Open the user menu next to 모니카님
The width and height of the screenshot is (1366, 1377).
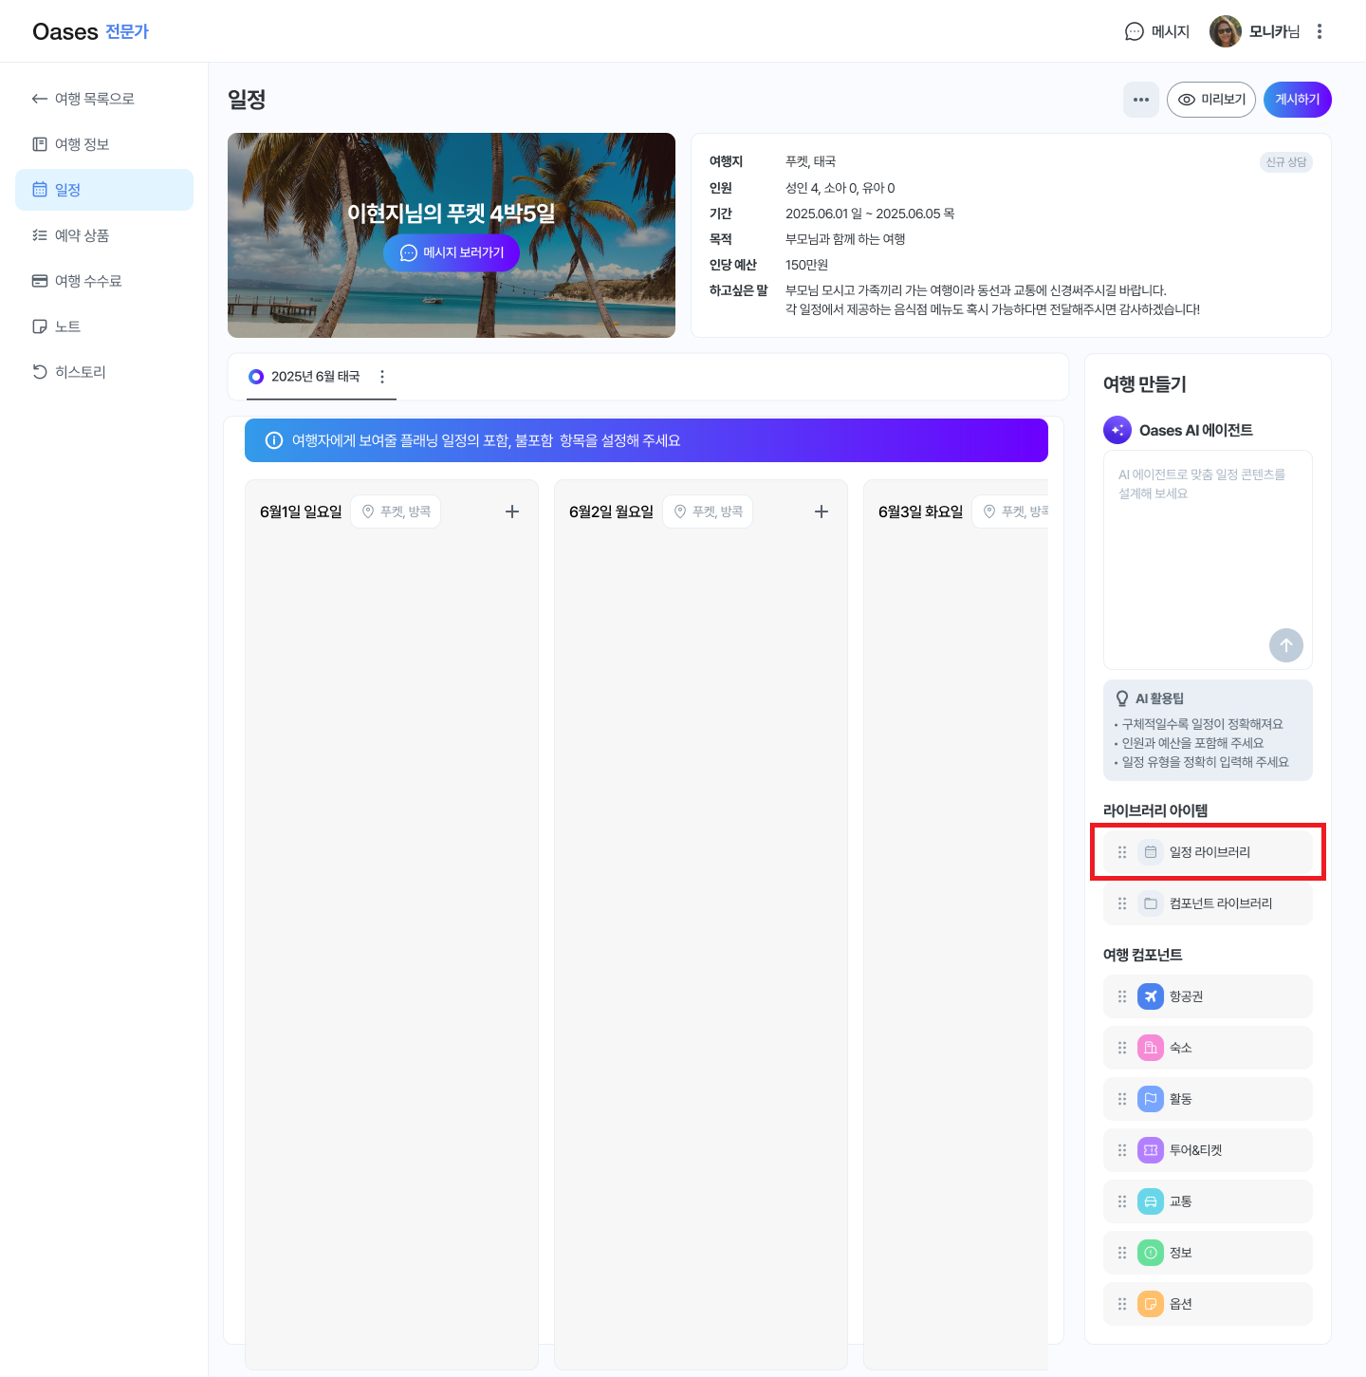(1320, 31)
